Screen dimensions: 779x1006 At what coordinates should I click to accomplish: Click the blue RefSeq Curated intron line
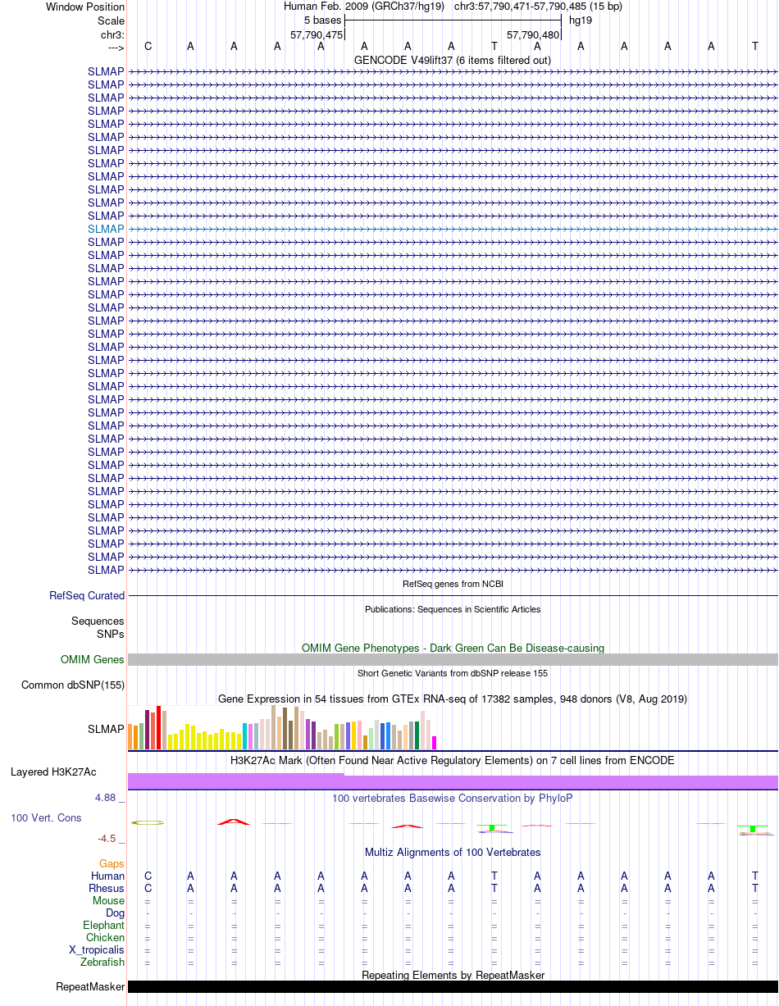(453, 596)
